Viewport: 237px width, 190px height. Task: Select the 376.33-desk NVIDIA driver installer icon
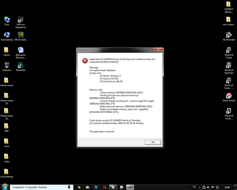(x=21, y=36)
